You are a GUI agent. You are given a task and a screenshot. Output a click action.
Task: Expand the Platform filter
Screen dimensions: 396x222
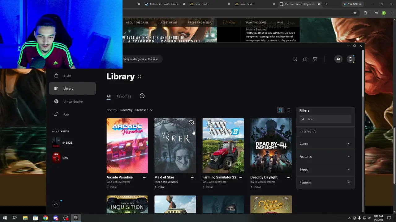point(325,183)
